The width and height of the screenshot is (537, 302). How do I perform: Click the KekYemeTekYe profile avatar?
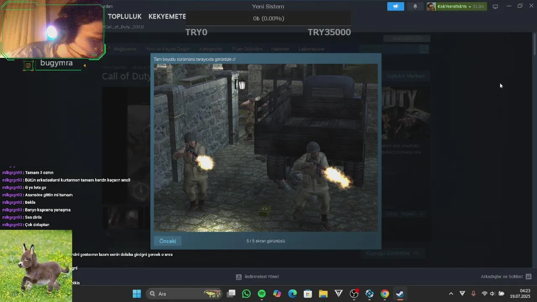431,6
